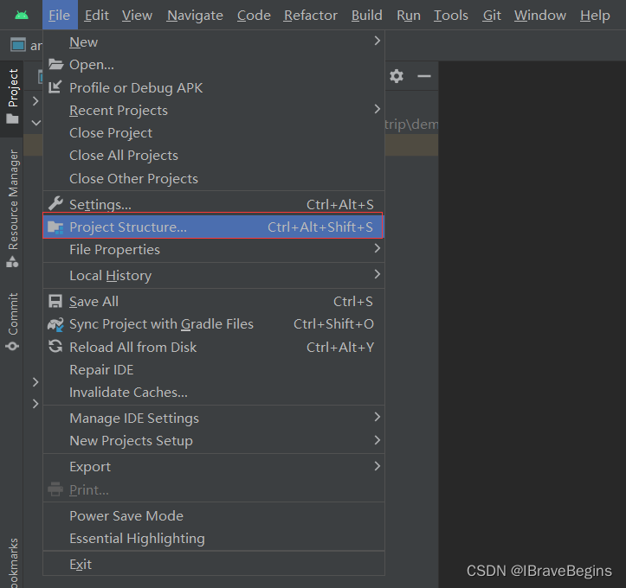Open the Run menu

(x=409, y=16)
